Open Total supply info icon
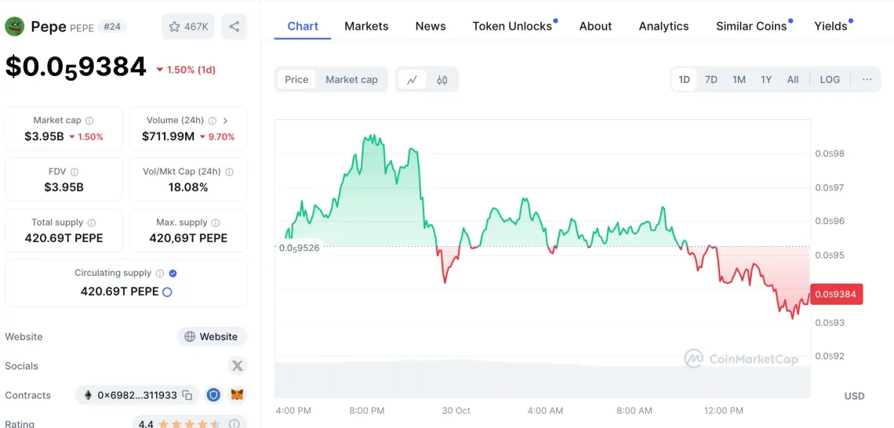Viewport: 894px width, 428px height. pyautogui.click(x=92, y=223)
